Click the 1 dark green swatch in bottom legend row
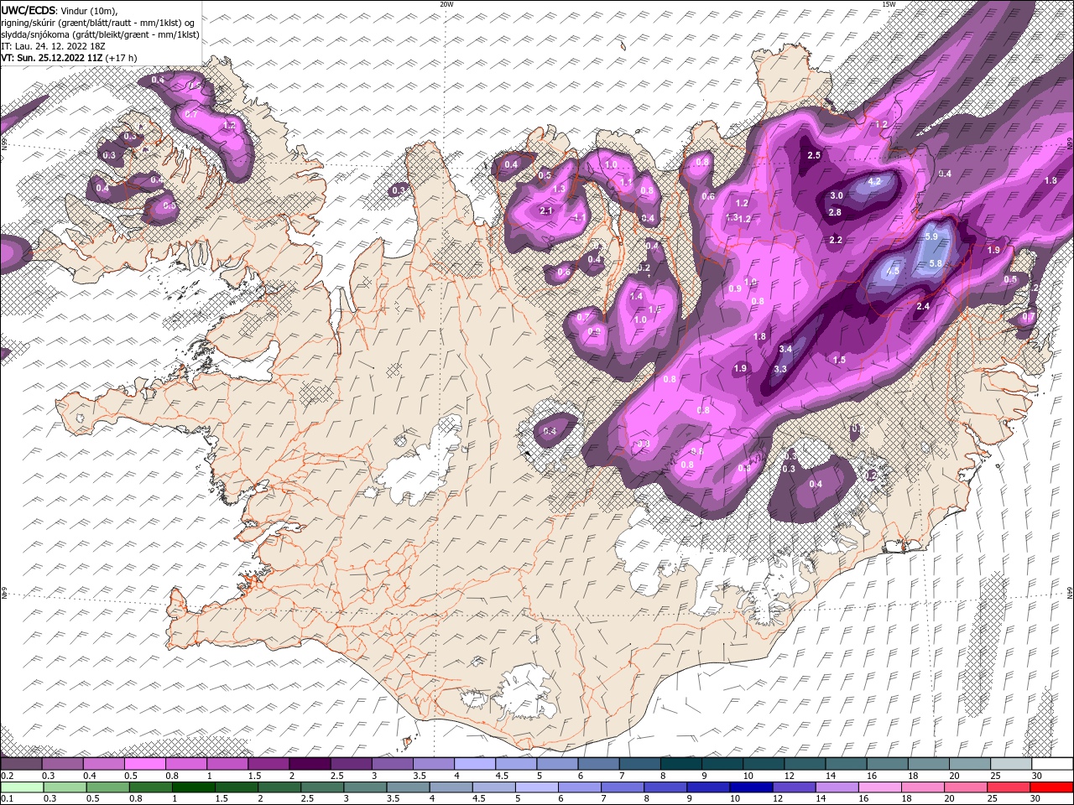 [x=193, y=787]
